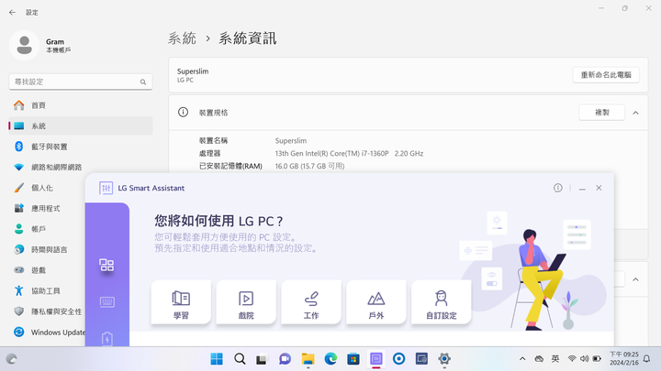Open 個人化 in Settings sidebar
The image size is (661, 371).
point(47,188)
